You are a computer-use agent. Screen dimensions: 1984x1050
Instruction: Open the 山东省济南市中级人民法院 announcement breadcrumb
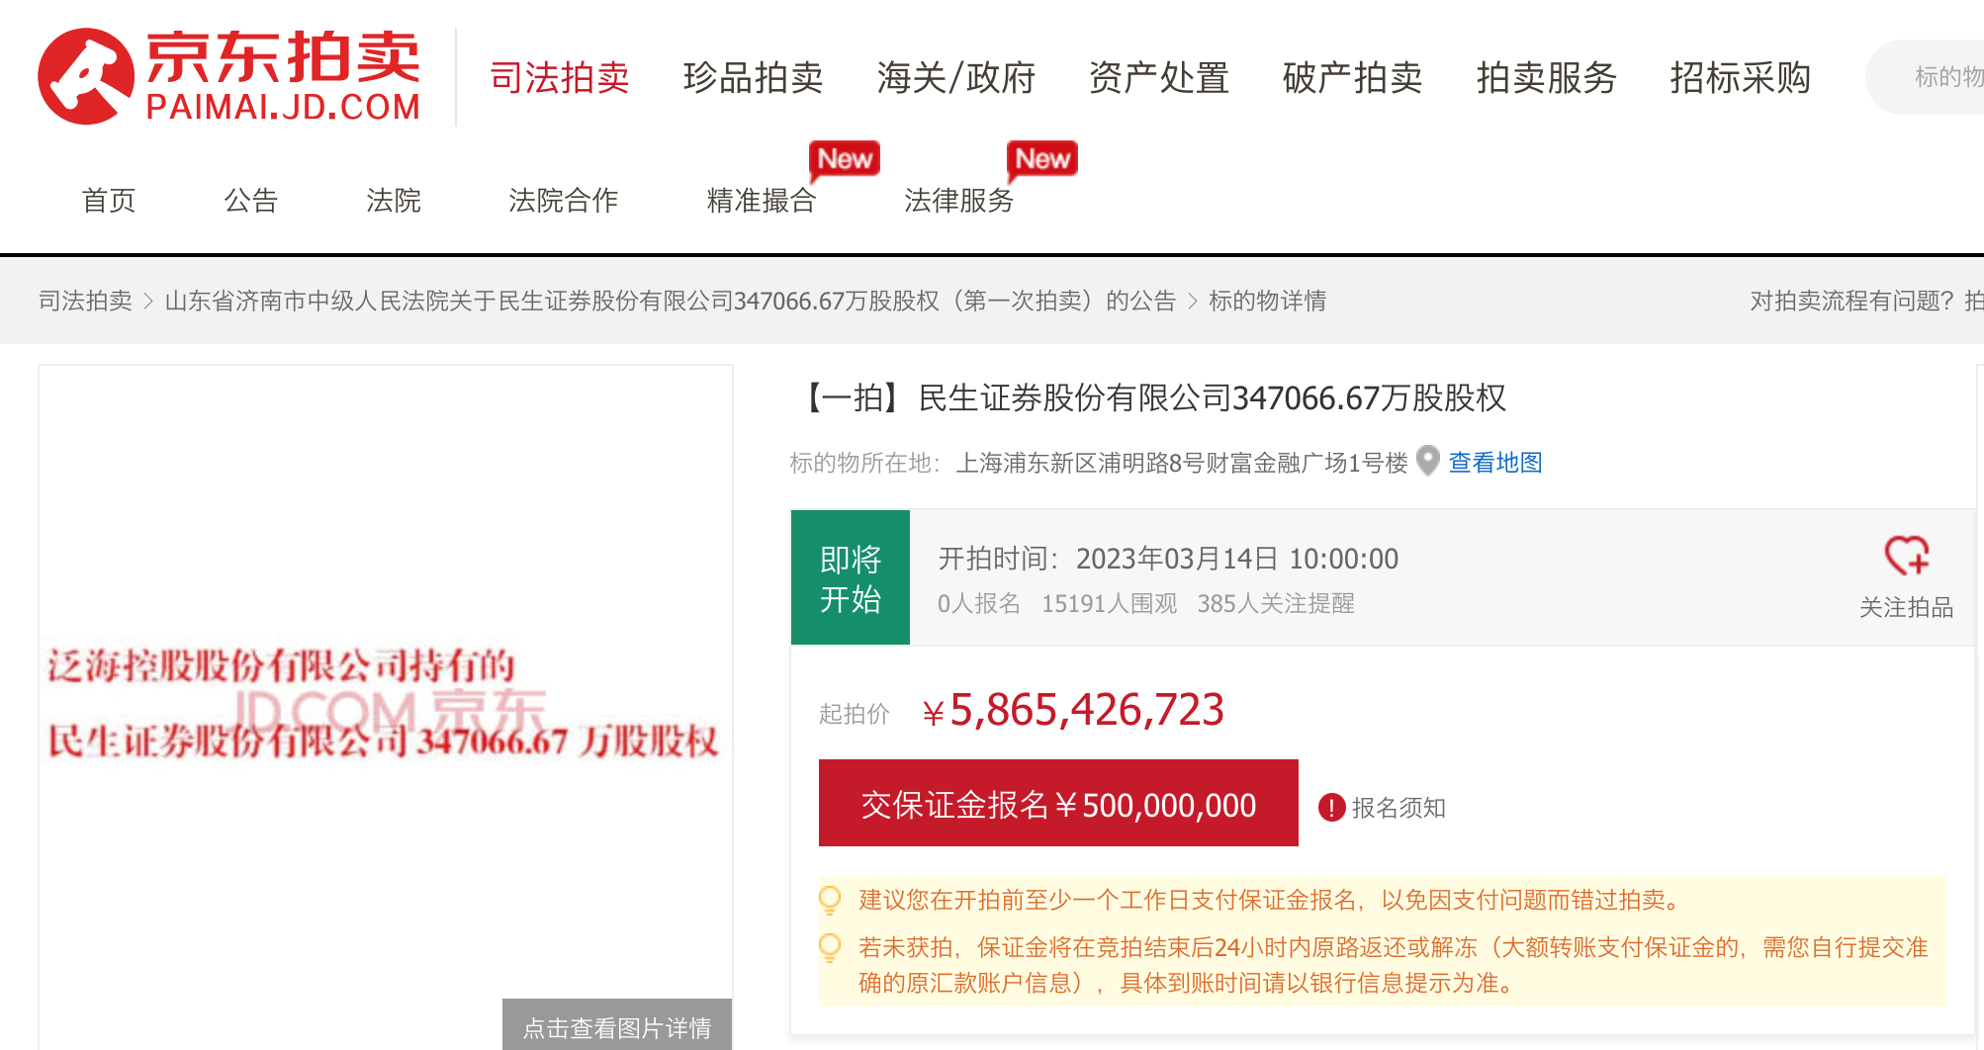(671, 301)
